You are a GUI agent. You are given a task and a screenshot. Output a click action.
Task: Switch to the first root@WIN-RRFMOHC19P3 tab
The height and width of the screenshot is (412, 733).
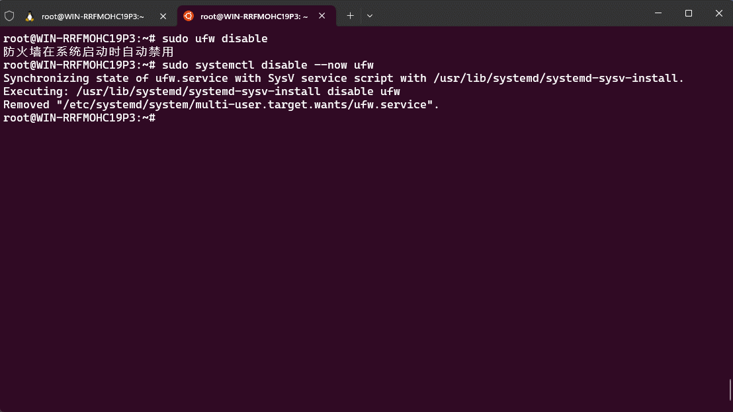(x=93, y=16)
